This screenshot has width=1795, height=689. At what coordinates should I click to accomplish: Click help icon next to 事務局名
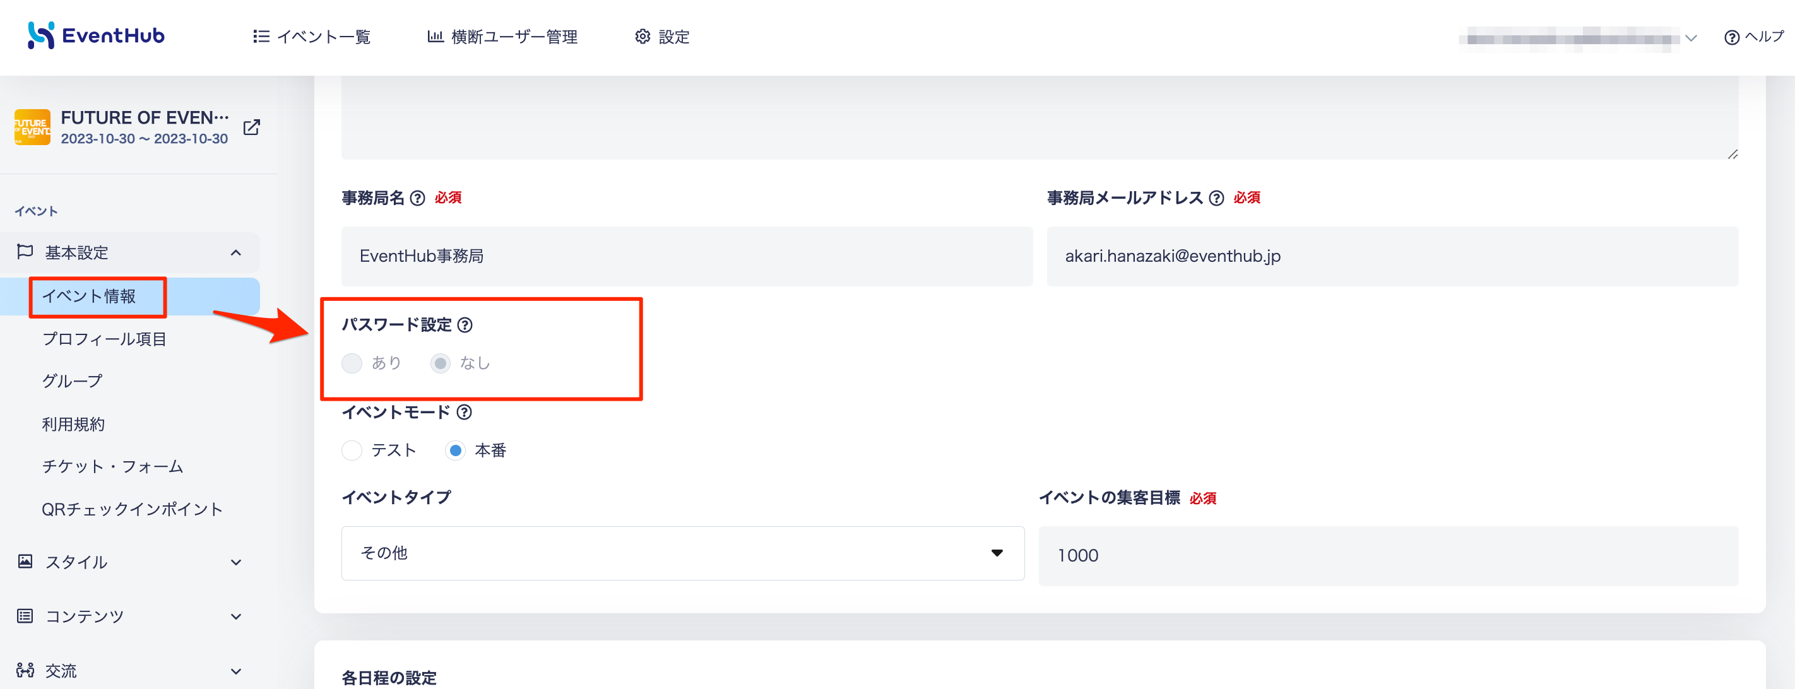point(417,199)
